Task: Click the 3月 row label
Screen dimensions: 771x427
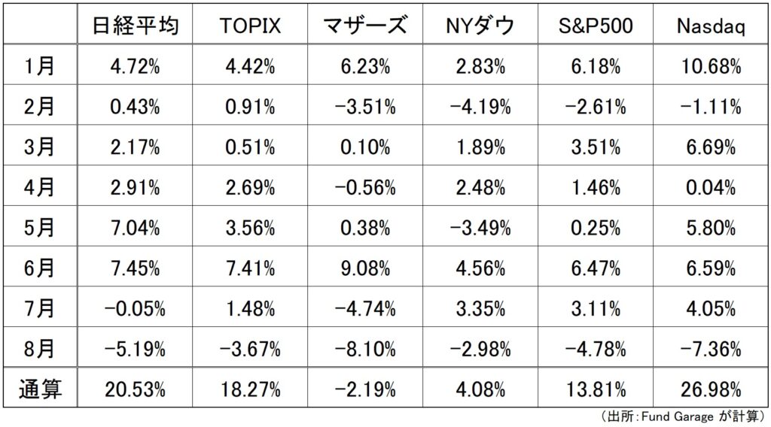Action: (39, 147)
